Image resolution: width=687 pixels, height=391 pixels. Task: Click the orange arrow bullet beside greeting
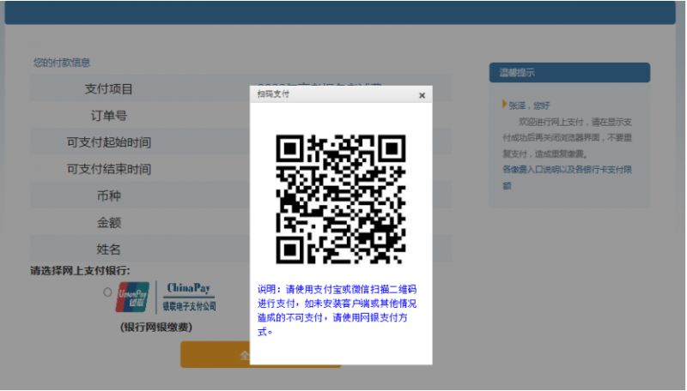click(504, 104)
